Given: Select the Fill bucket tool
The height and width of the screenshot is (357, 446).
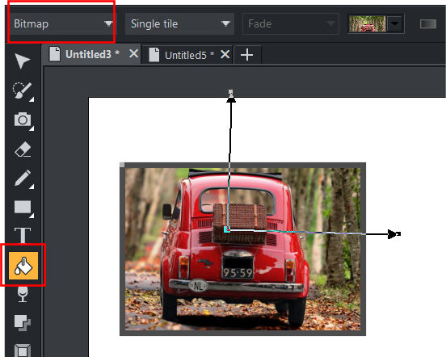Looking at the screenshot, I should pos(23,266).
